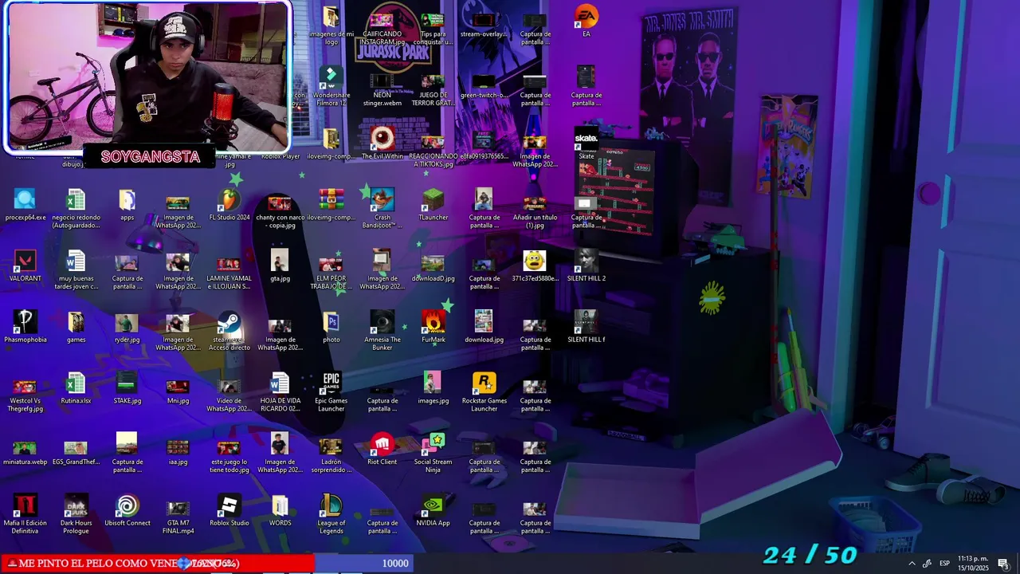Select HOJA DE VIDA RICARDO document
Screen dimensions: 1020x574
pos(280,392)
